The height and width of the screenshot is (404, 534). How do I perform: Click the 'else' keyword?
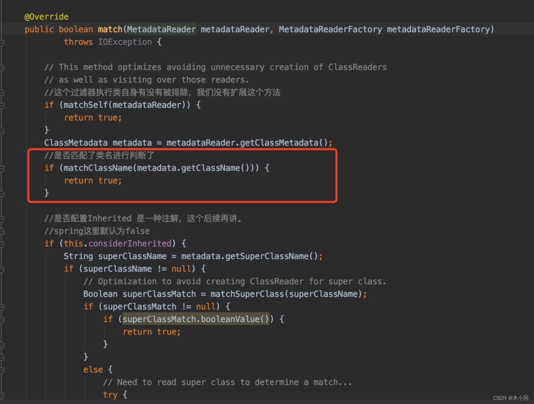coord(93,370)
